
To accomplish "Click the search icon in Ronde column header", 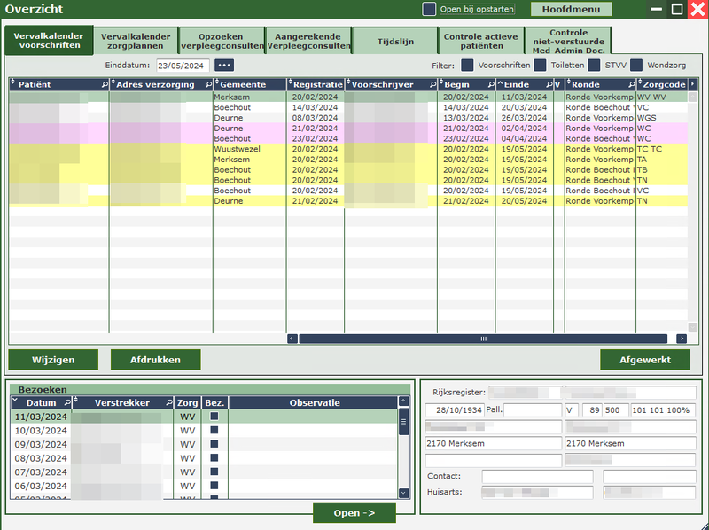I will (x=629, y=84).
